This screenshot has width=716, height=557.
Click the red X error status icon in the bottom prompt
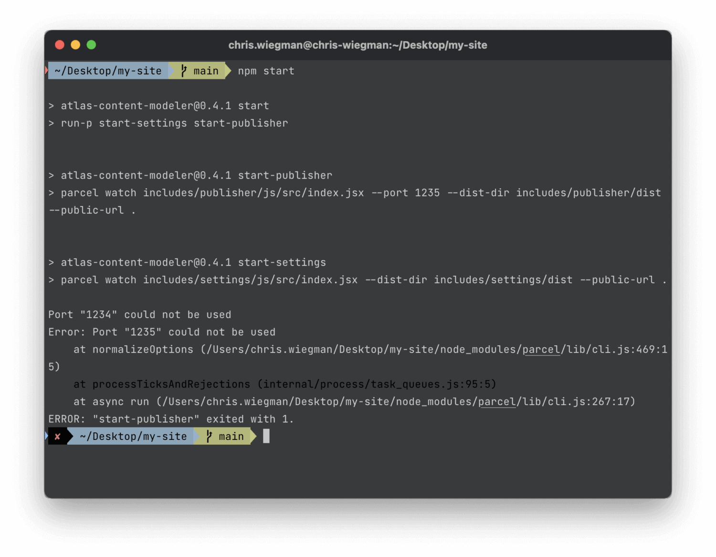pyautogui.click(x=57, y=437)
